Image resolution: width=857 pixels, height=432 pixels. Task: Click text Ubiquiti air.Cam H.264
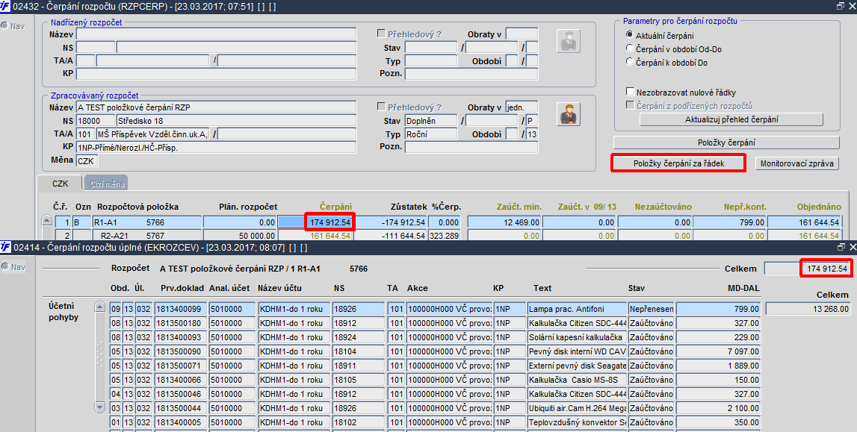click(x=577, y=408)
